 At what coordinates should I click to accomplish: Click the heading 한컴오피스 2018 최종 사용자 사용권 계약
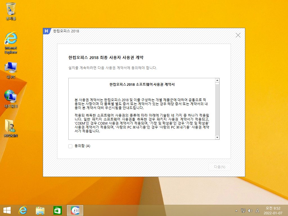[x=106, y=57]
